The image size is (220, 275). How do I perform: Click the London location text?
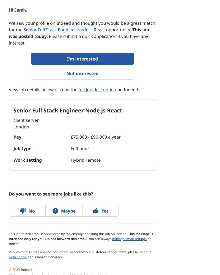[21, 127]
